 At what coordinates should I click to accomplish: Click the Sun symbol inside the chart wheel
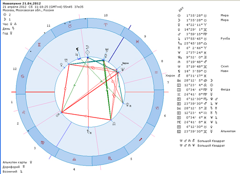[87, 52]
